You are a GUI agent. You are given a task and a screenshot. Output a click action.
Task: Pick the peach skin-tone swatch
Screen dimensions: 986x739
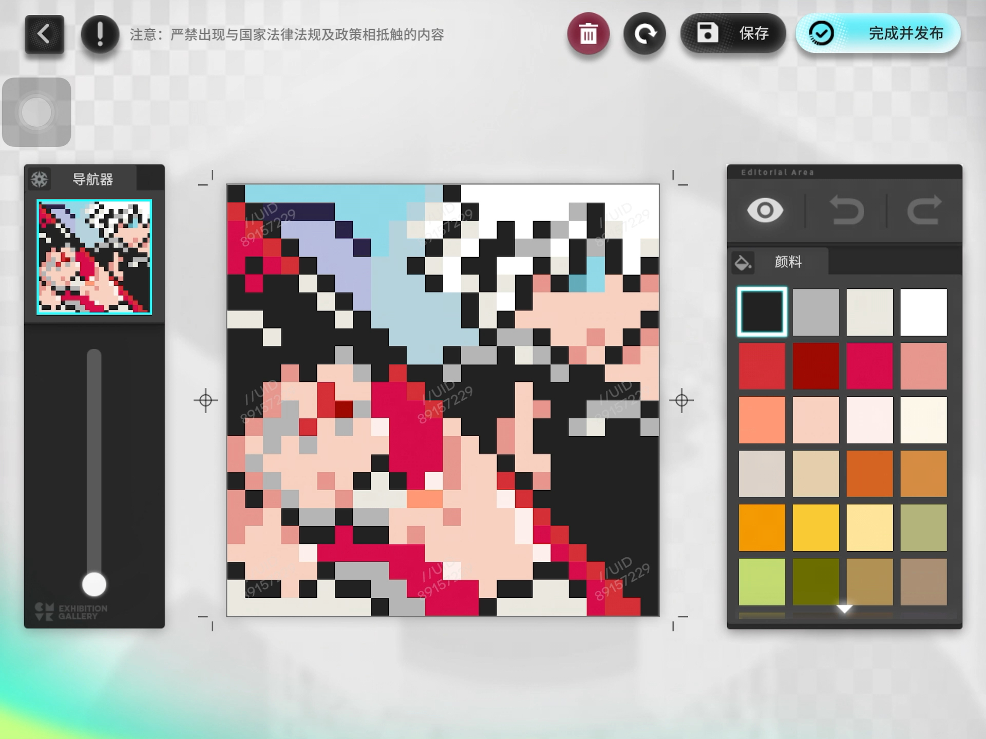point(816,420)
